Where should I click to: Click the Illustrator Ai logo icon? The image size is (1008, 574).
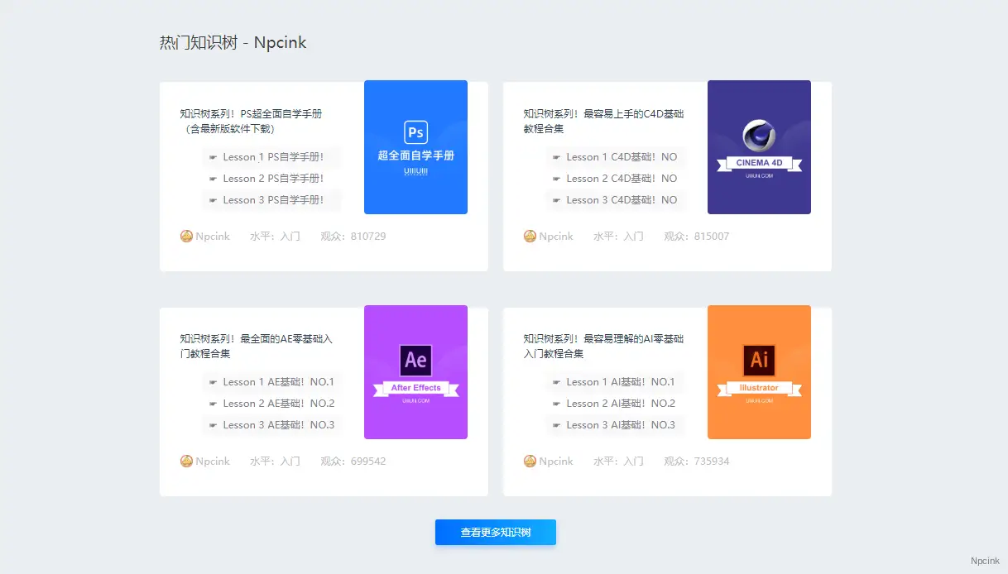(759, 360)
